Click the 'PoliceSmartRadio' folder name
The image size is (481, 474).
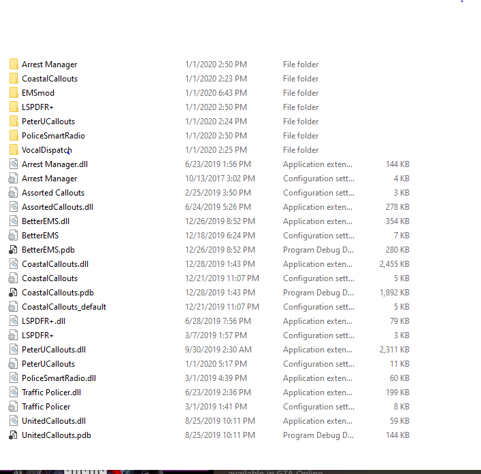coord(53,136)
